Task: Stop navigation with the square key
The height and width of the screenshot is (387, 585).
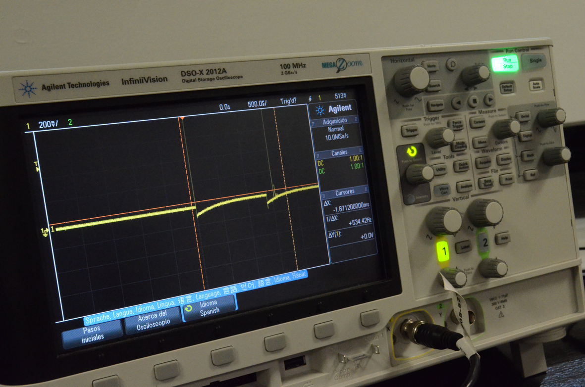Action: pyautogui.click(x=474, y=100)
